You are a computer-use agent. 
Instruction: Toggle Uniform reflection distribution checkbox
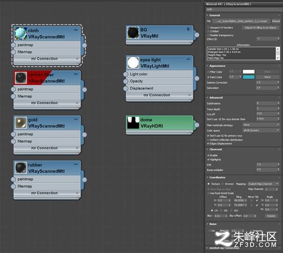click(x=208, y=140)
